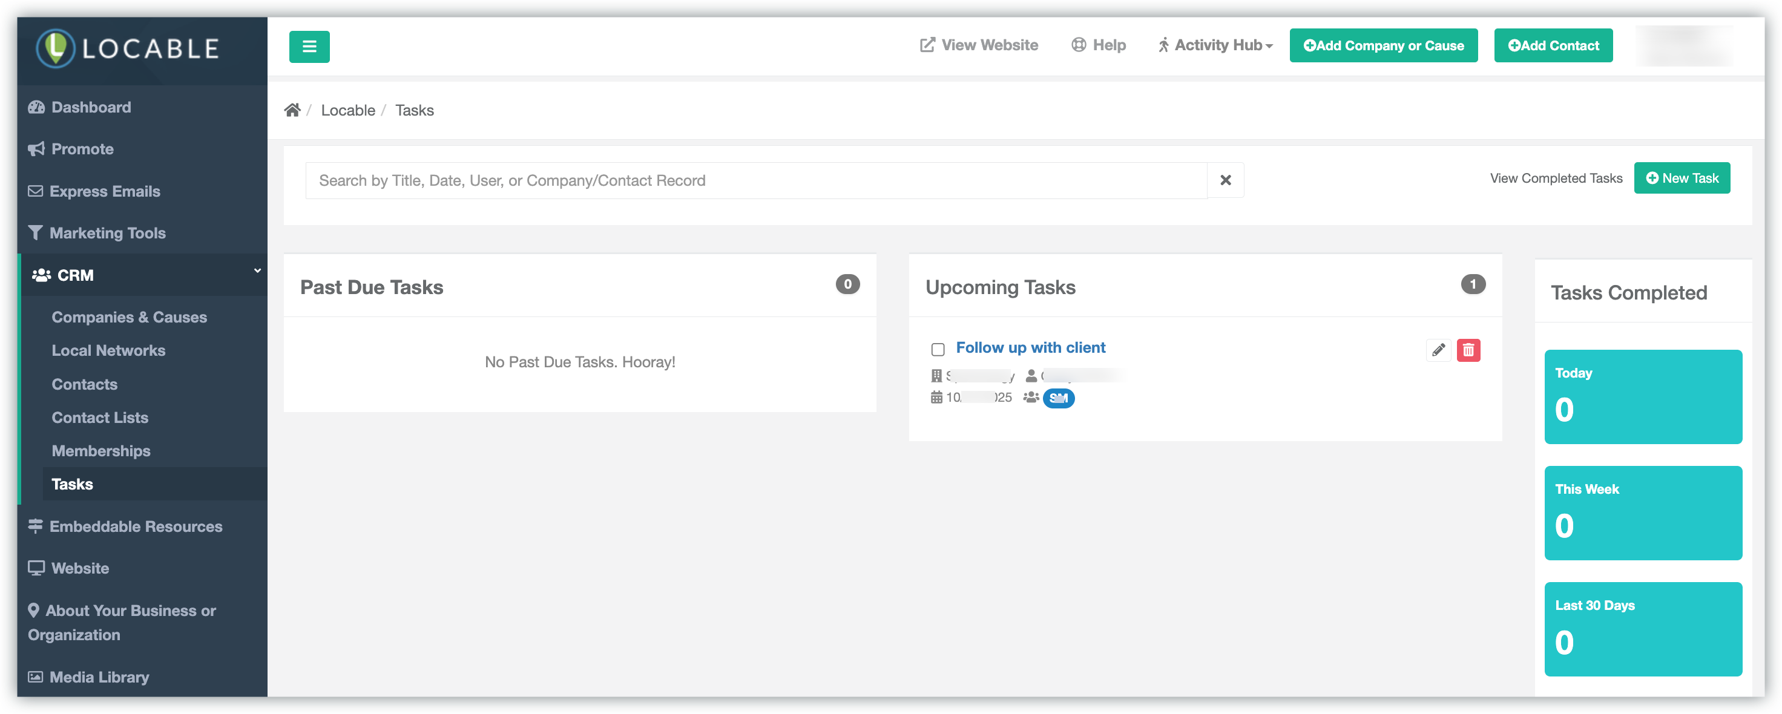The width and height of the screenshot is (1782, 714).
Task: Delete task using red trash icon
Action: click(1468, 350)
